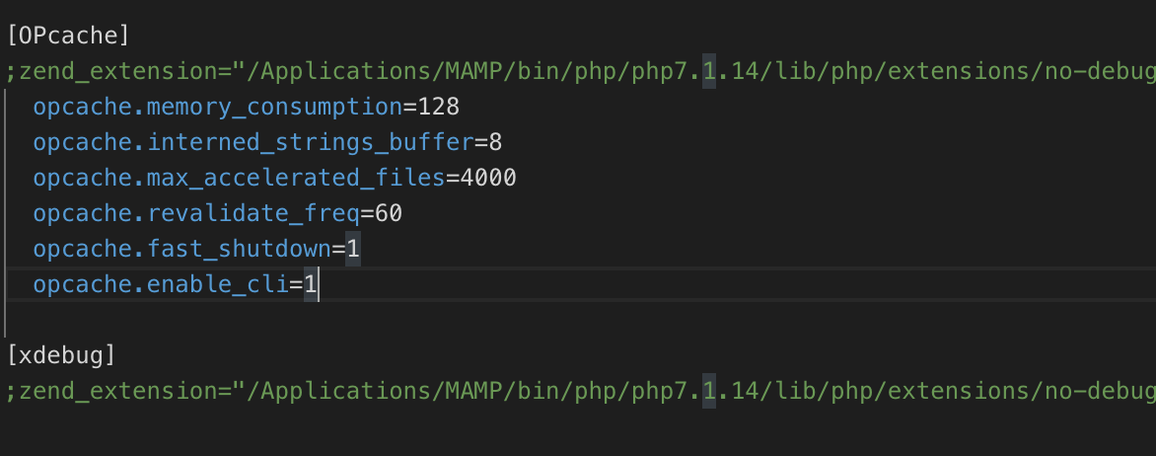Click the value 1 after enable_cli

coord(311,285)
